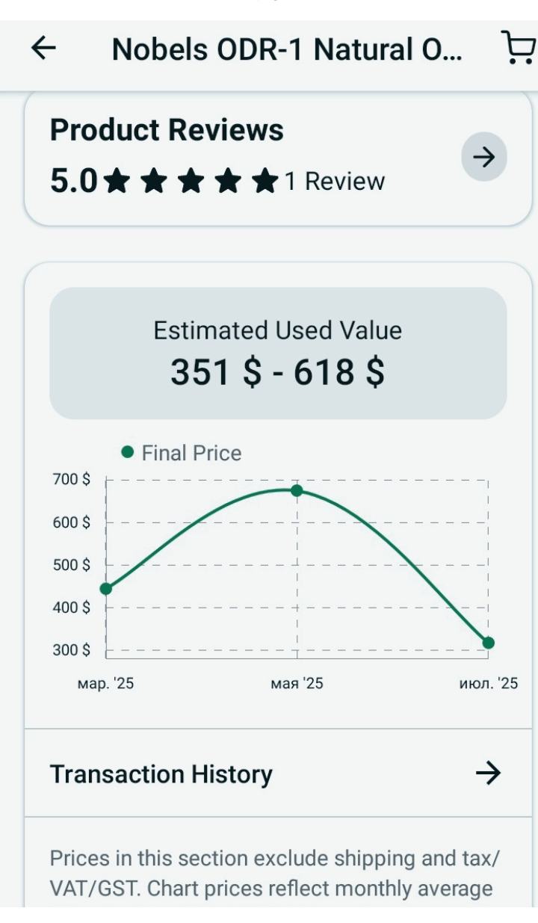Click the Product Reviews heading
The image size is (538, 923).
167,130
